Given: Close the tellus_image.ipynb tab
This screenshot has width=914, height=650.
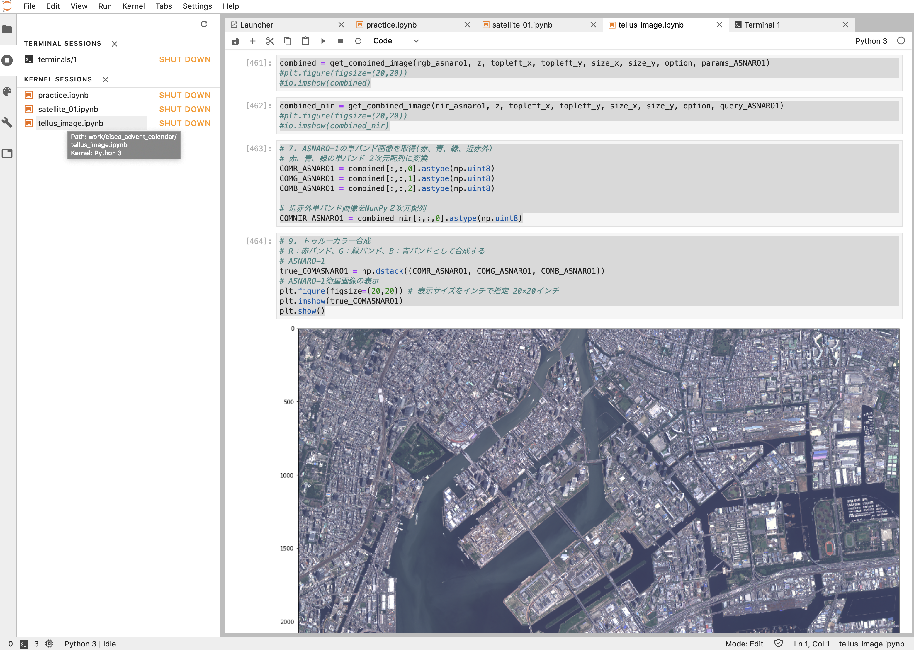Looking at the screenshot, I should [719, 25].
